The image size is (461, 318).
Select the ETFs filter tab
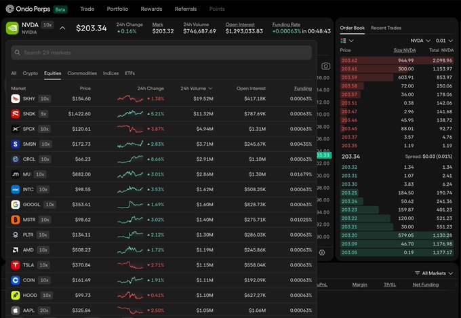pyautogui.click(x=130, y=73)
